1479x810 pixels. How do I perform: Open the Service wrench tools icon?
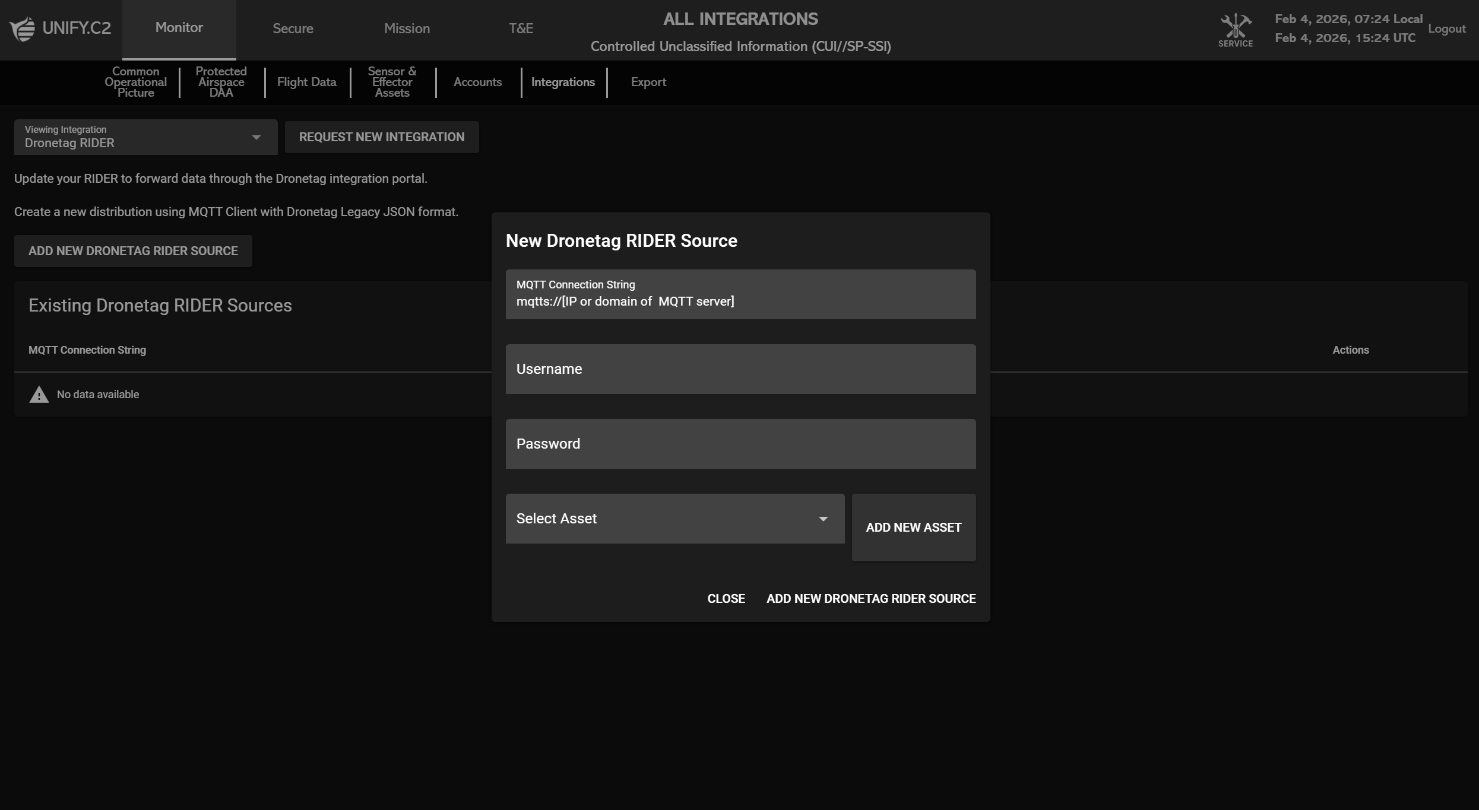coord(1235,27)
